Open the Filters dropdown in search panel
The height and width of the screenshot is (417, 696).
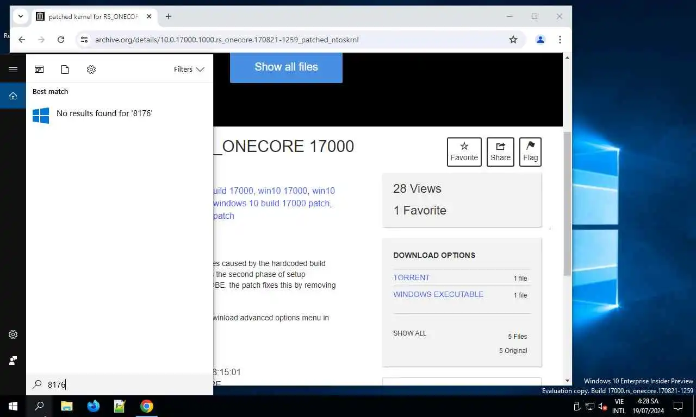coord(189,69)
